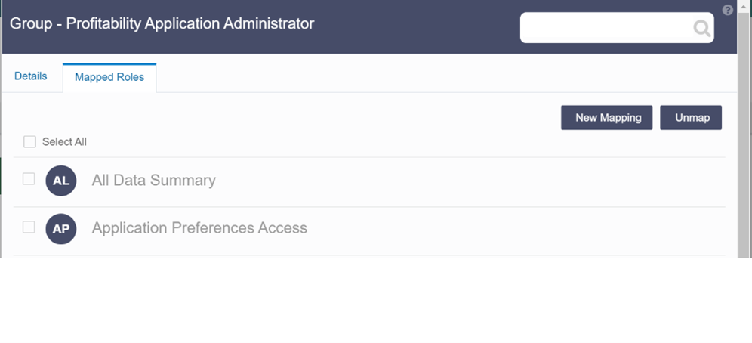Screen dimensions: 752x343
Task: Click the AL avatar for All Data Summary
Action: click(x=61, y=181)
